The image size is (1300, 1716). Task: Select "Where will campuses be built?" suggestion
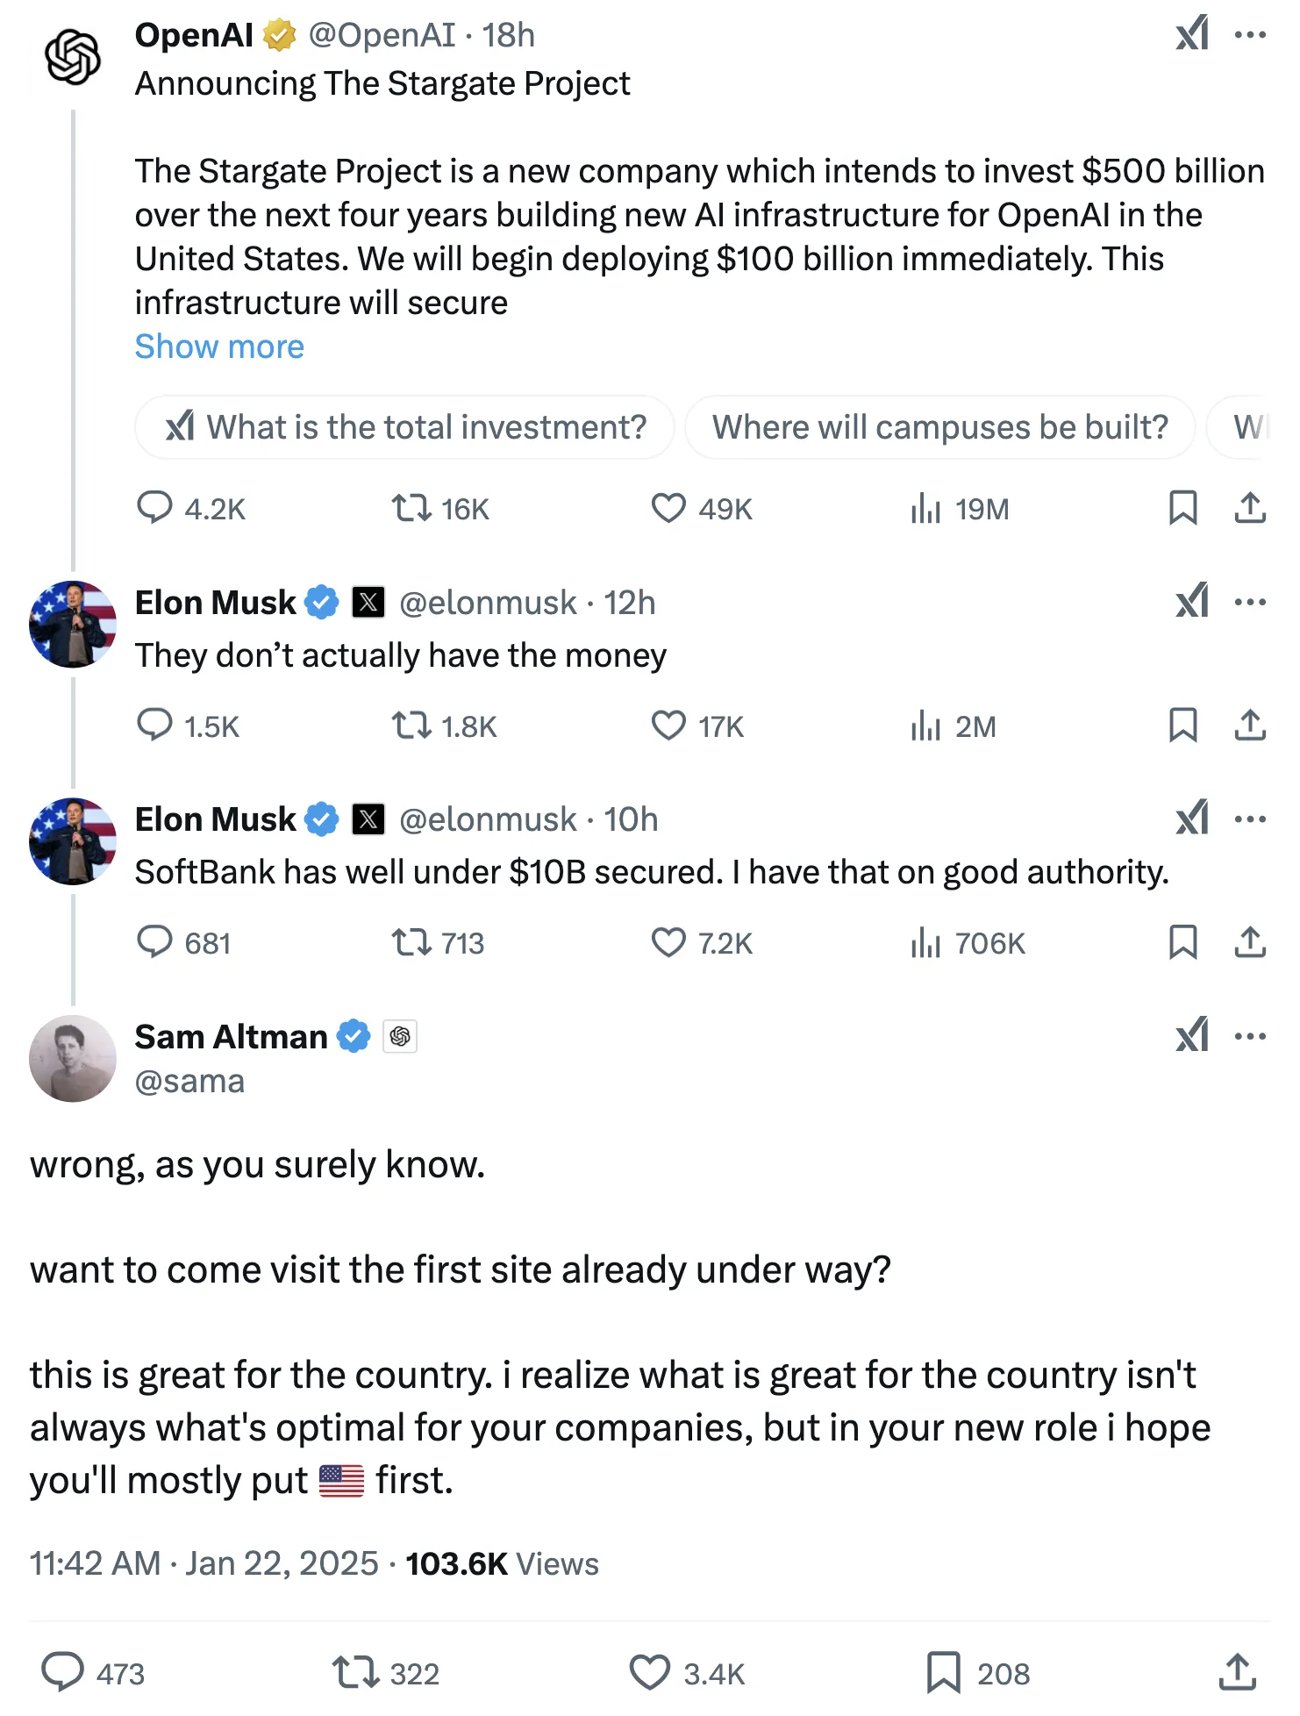[x=939, y=427]
